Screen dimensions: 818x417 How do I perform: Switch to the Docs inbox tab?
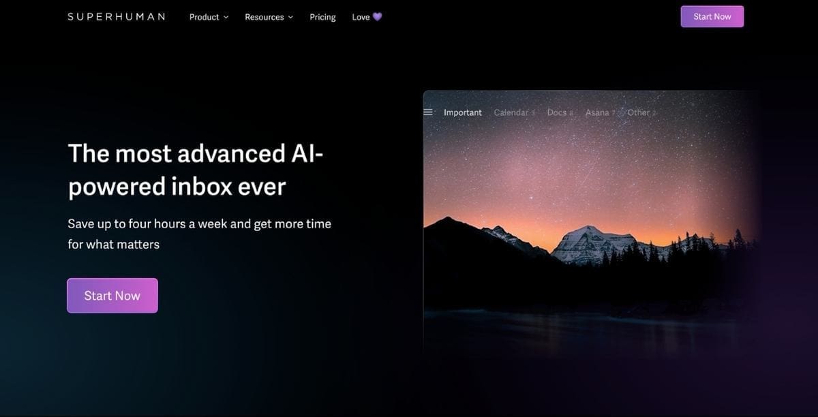pos(556,112)
